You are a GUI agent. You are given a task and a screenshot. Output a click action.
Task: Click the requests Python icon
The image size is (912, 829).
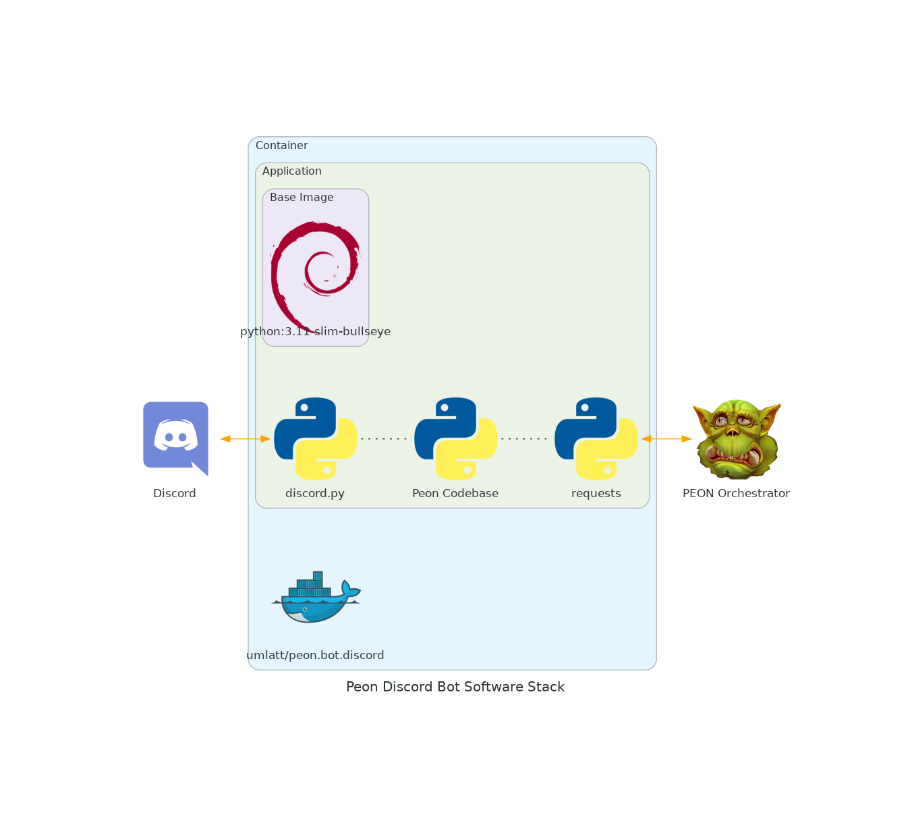click(x=596, y=438)
